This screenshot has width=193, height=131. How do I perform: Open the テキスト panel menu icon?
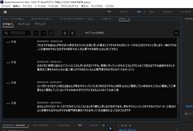(x=129, y=19)
